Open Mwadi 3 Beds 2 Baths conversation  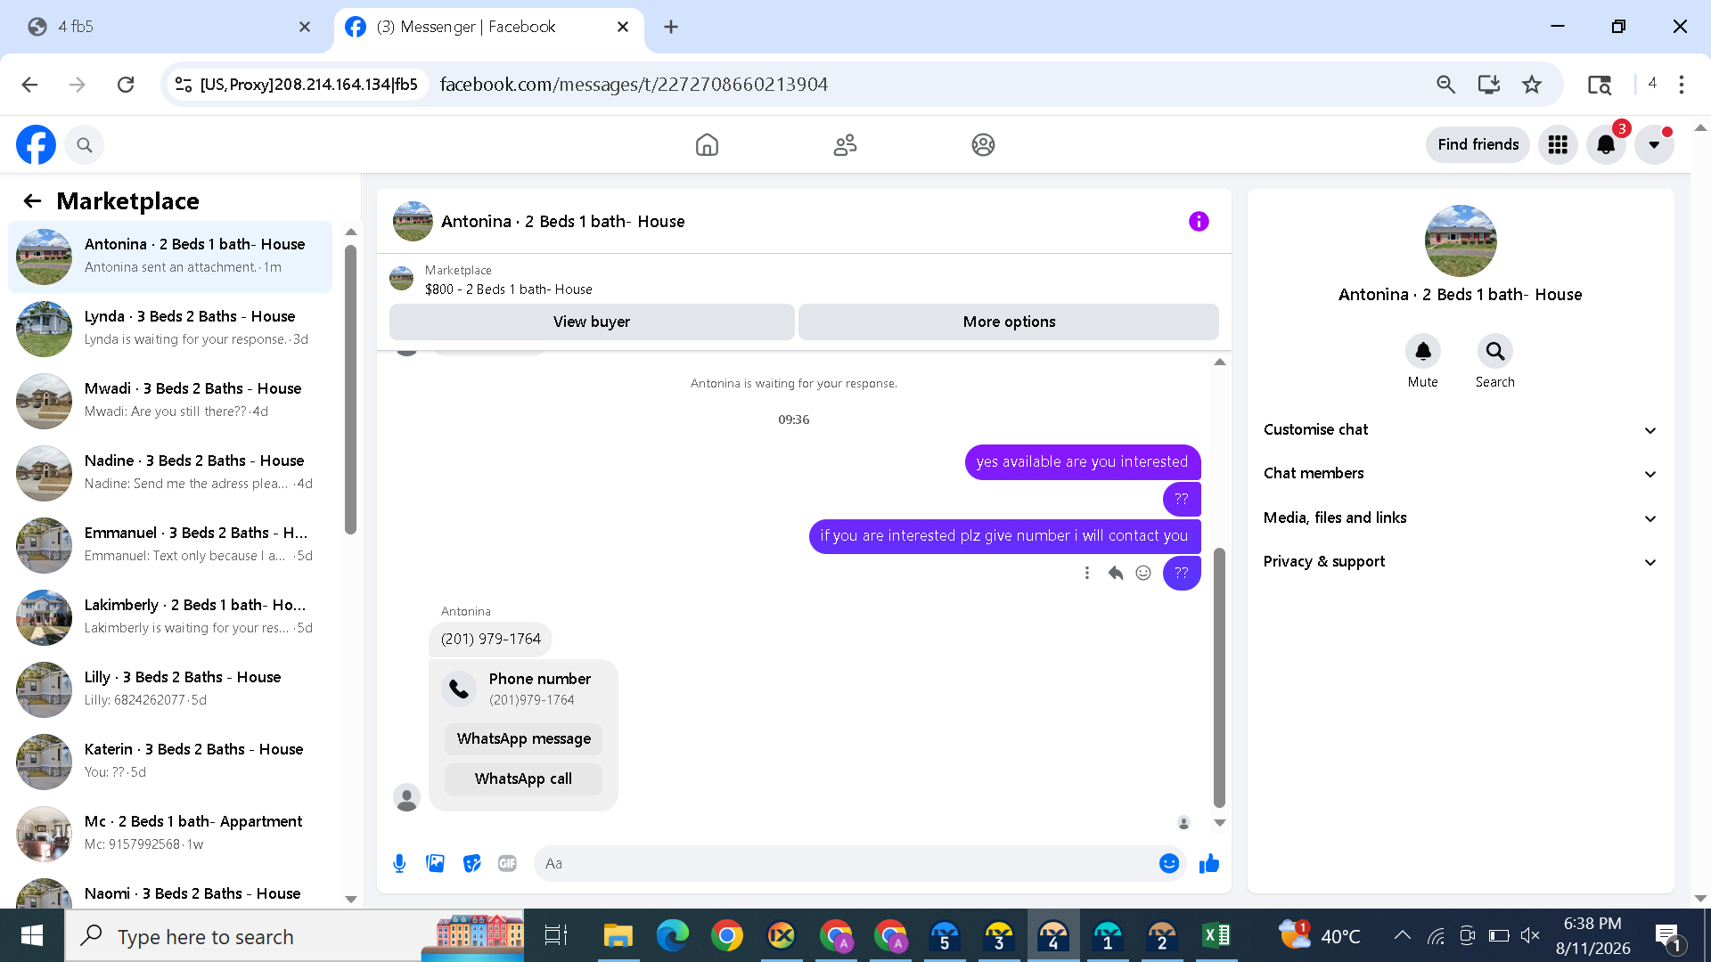click(170, 401)
